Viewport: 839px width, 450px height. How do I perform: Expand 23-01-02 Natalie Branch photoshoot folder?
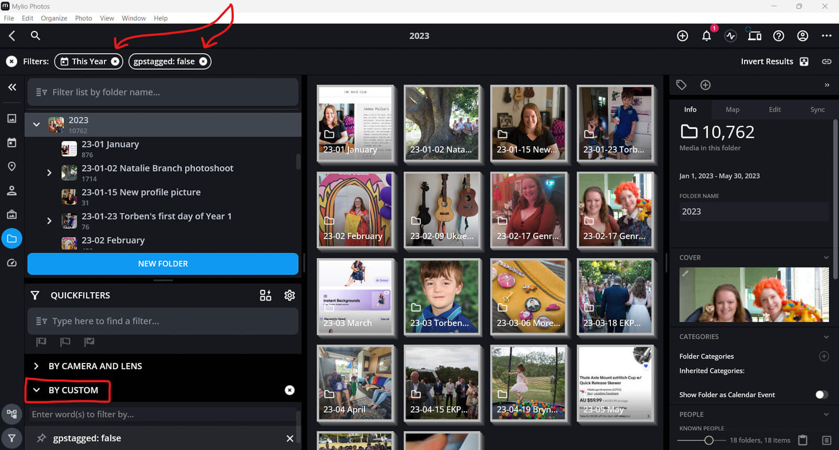coord(49,173)
